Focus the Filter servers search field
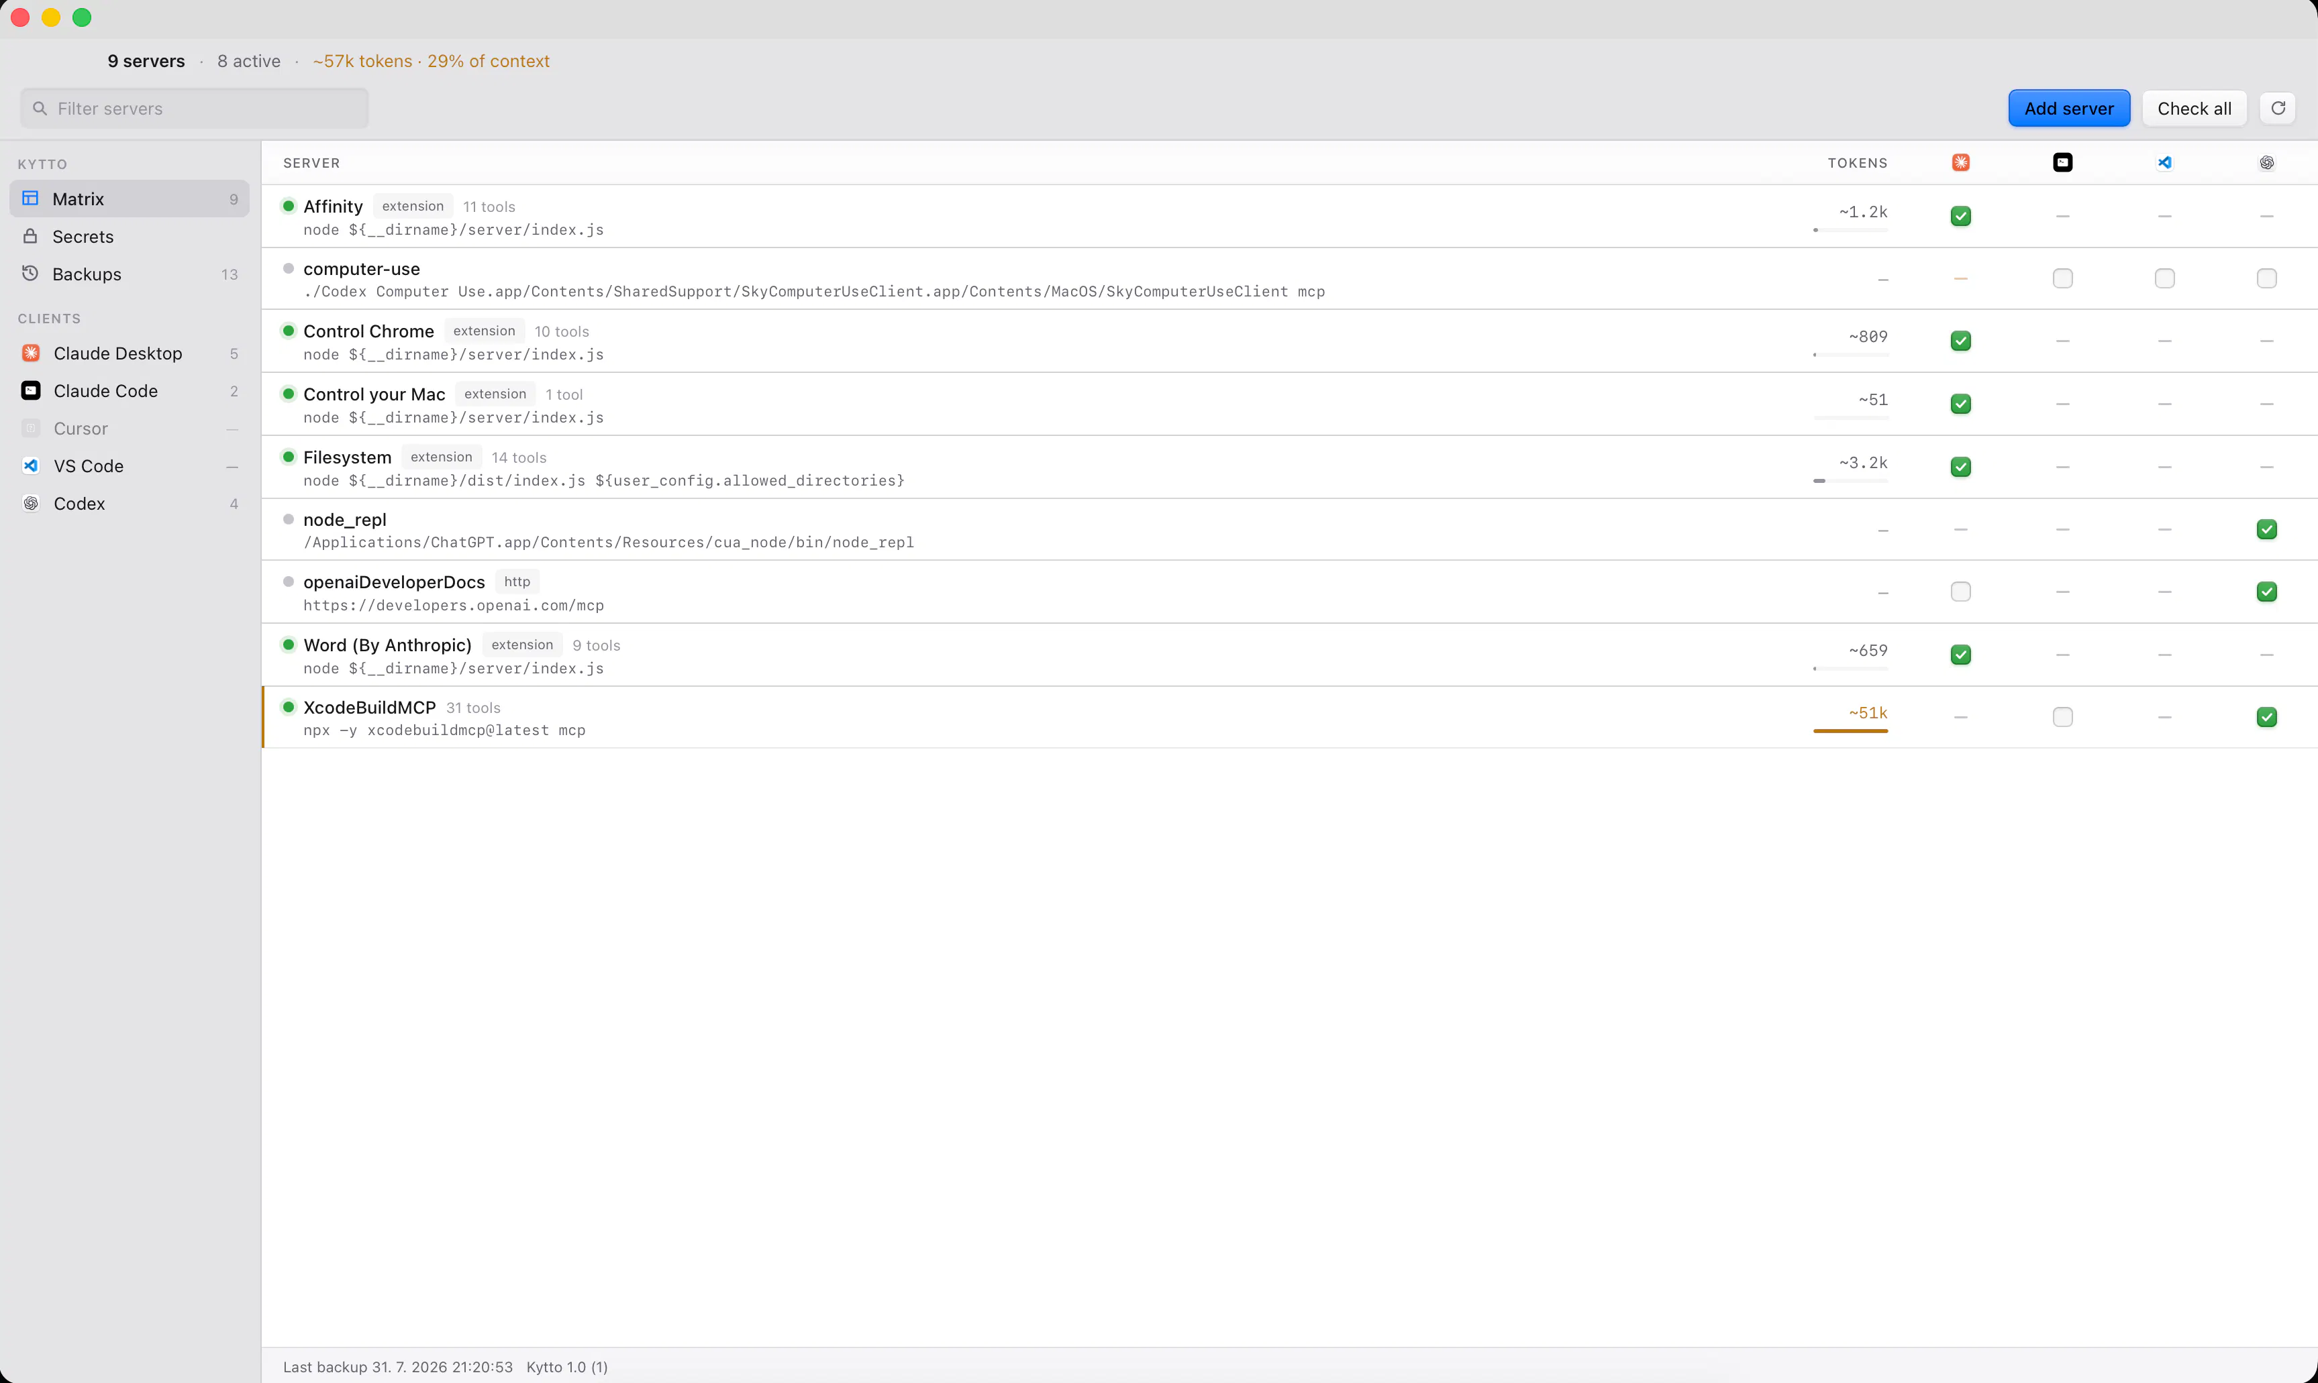This screenshot has width=2318, height=1383. (x=194, y=108)
